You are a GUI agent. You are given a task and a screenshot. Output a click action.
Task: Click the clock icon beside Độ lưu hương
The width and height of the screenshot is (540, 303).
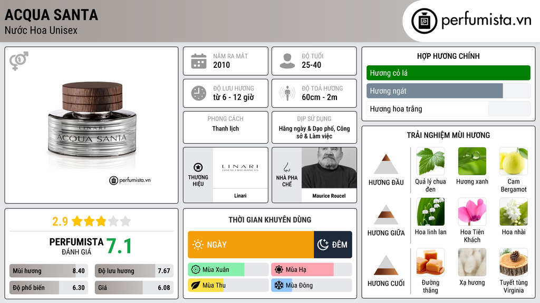(x=199, y=93)
